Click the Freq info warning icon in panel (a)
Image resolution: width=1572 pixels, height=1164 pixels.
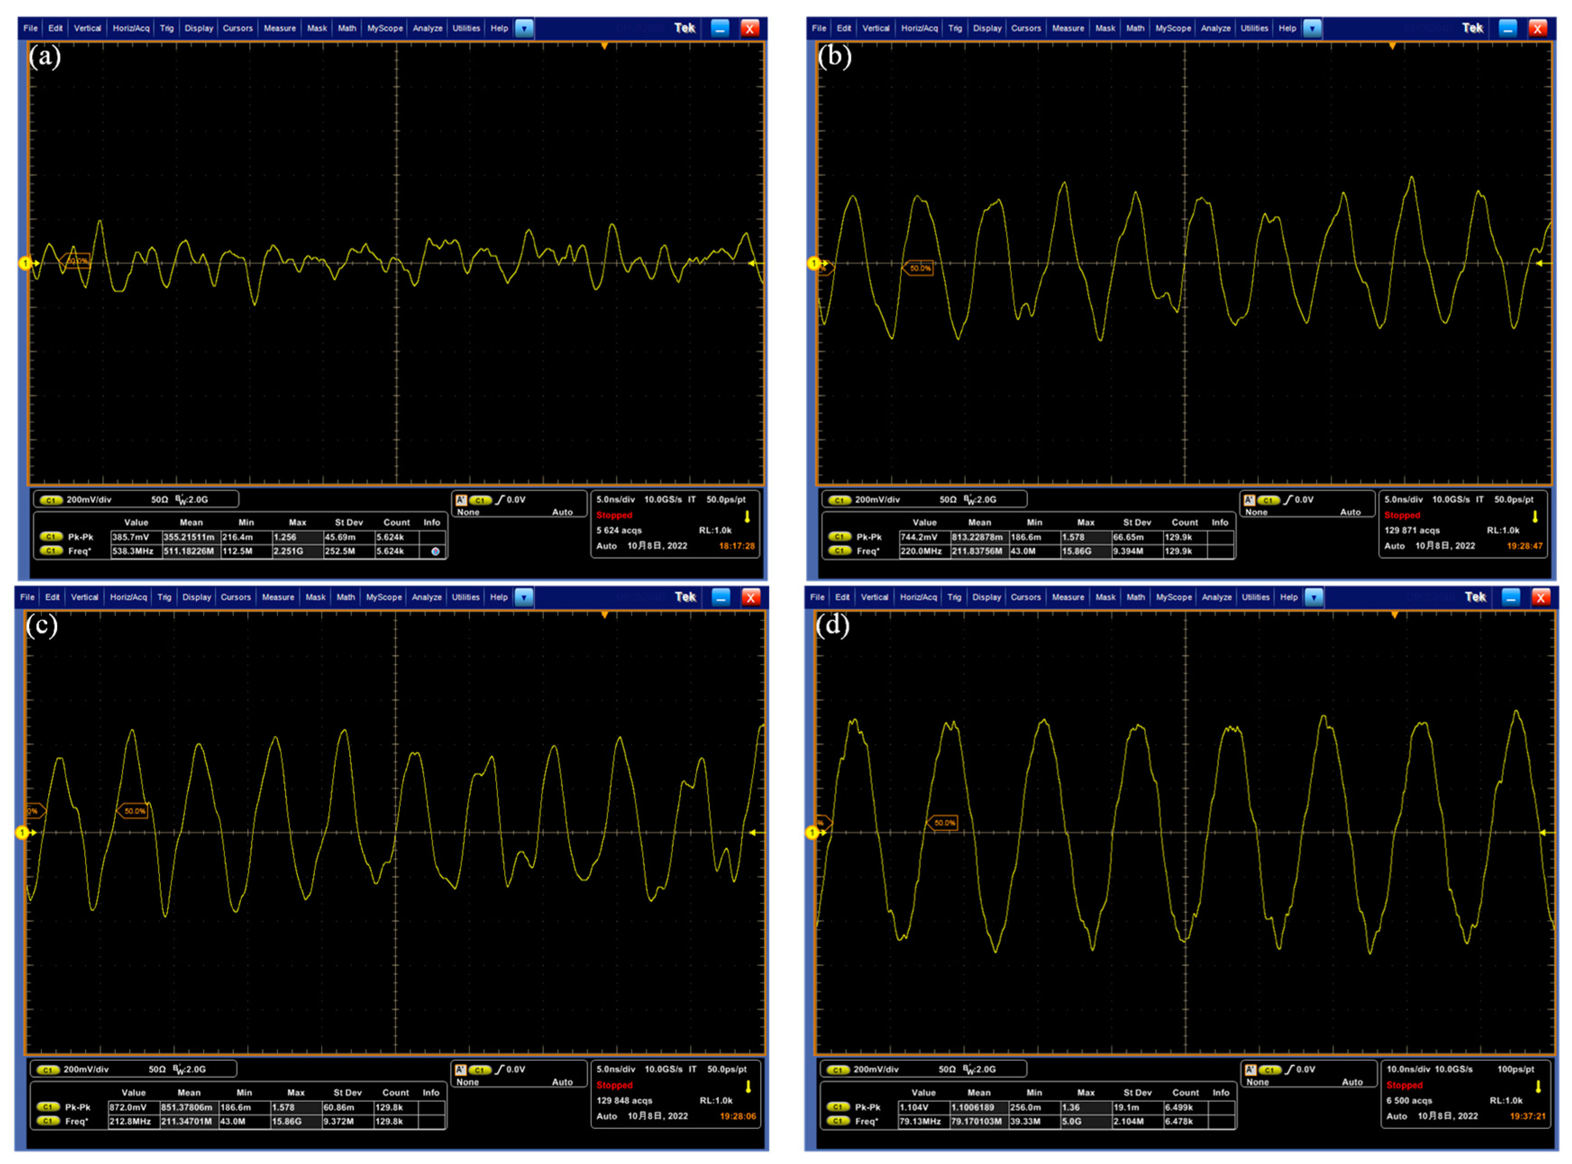[435, 552]
